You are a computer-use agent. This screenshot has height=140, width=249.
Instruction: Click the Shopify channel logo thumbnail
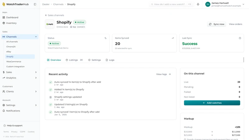coord(50,24)
